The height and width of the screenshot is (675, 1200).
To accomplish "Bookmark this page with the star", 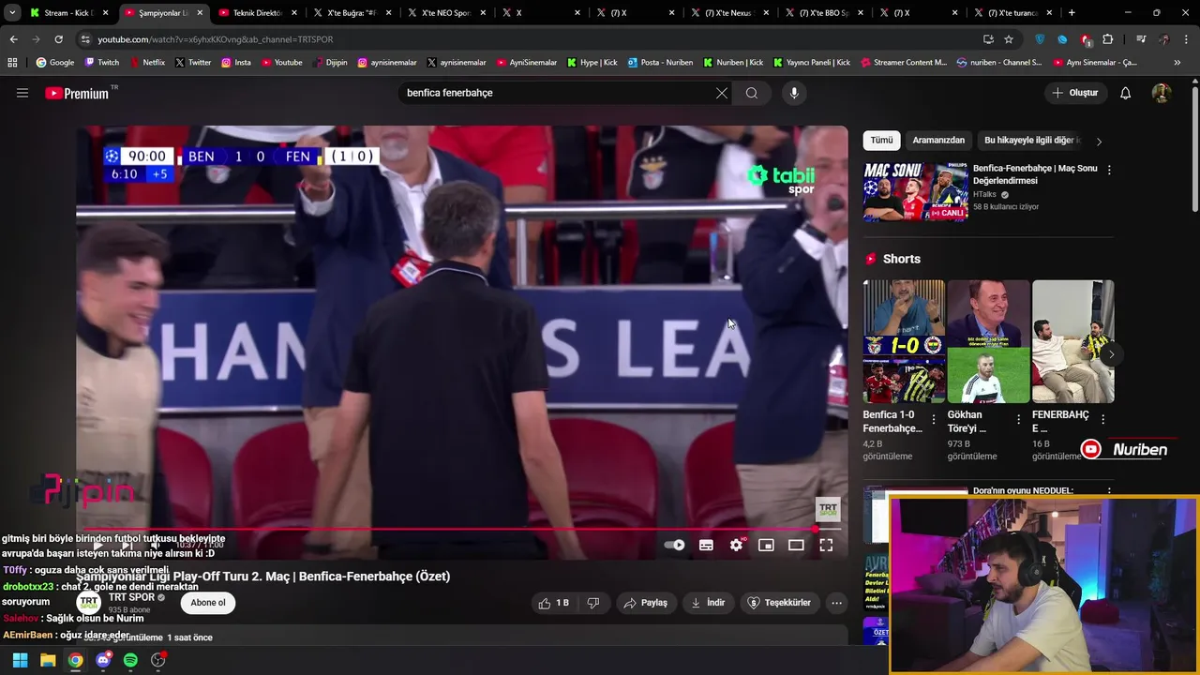I will (1009, 39).
